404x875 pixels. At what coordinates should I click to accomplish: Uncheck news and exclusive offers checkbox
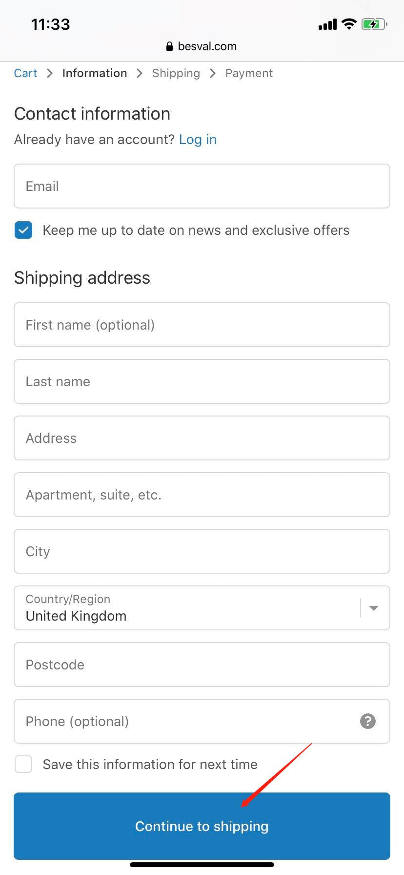23,230
